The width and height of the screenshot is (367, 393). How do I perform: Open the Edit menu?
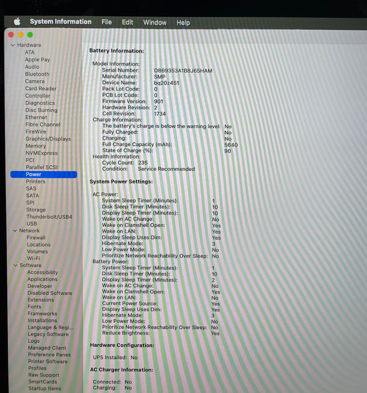(128, 22)
